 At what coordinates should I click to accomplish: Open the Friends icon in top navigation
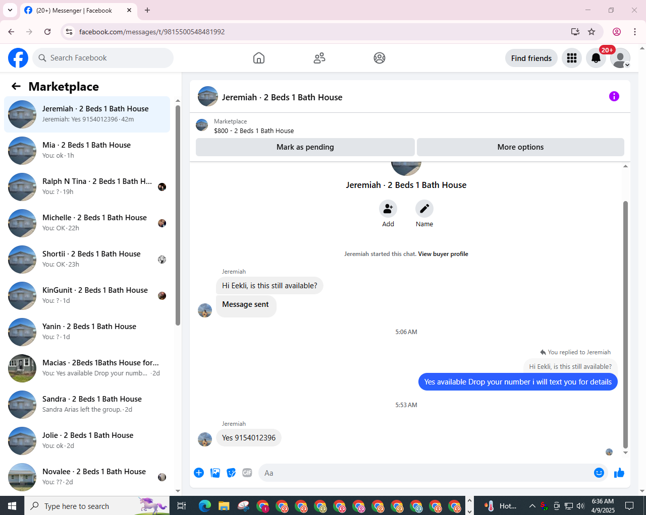[319, 58]
